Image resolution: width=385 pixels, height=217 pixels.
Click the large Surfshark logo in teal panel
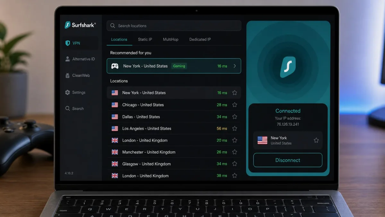click(288, 67)
